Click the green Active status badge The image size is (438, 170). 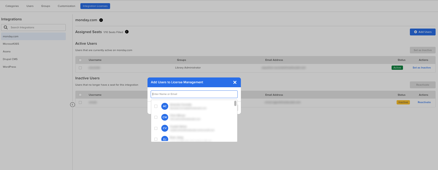coord(397,68)
